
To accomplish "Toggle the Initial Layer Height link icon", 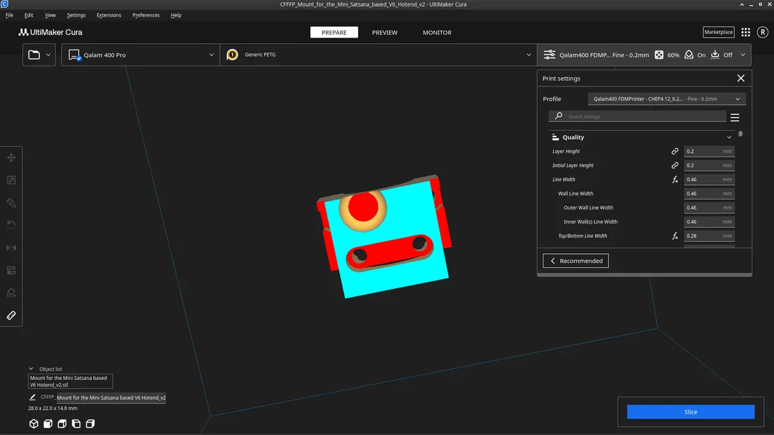I will click(x=675, y=165).
